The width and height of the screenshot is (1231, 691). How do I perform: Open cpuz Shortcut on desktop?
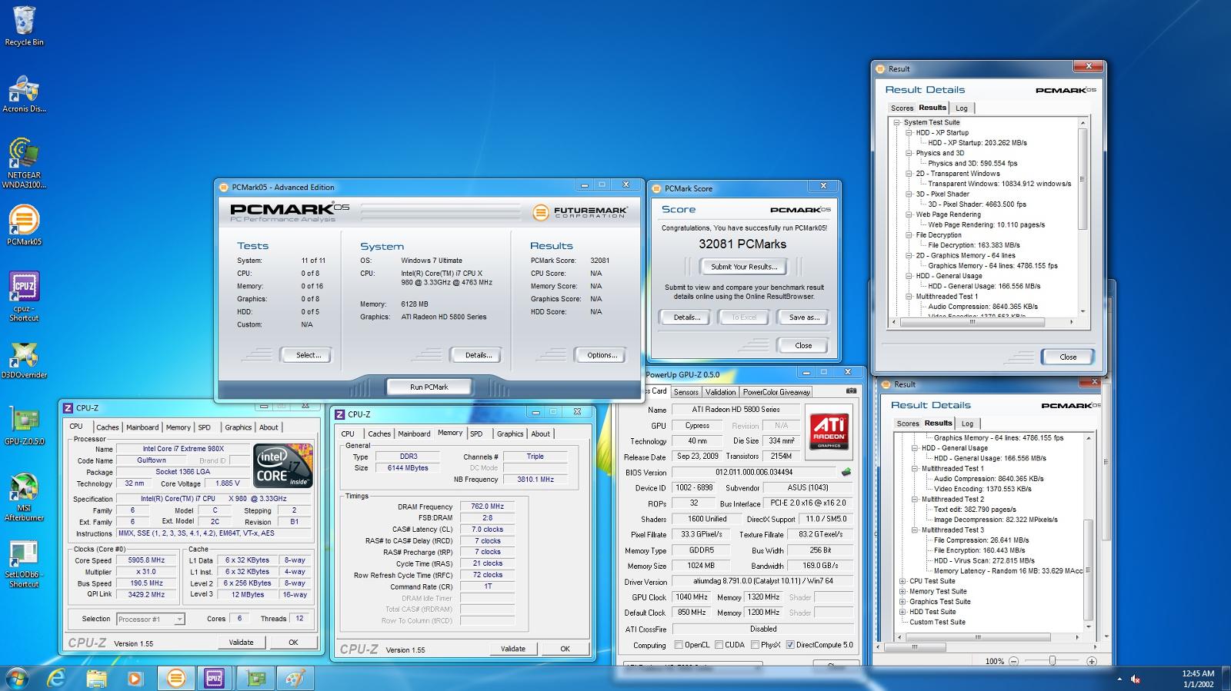24,296
